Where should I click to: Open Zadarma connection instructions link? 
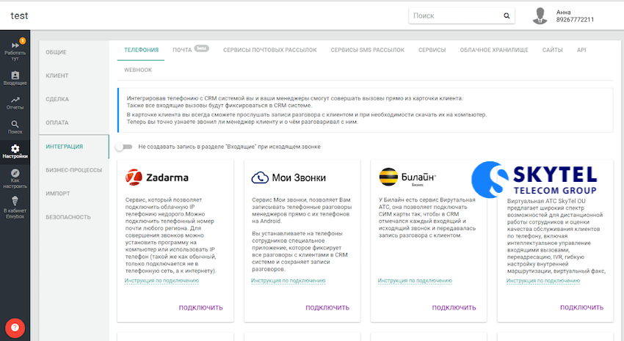(x=162, y=281)
